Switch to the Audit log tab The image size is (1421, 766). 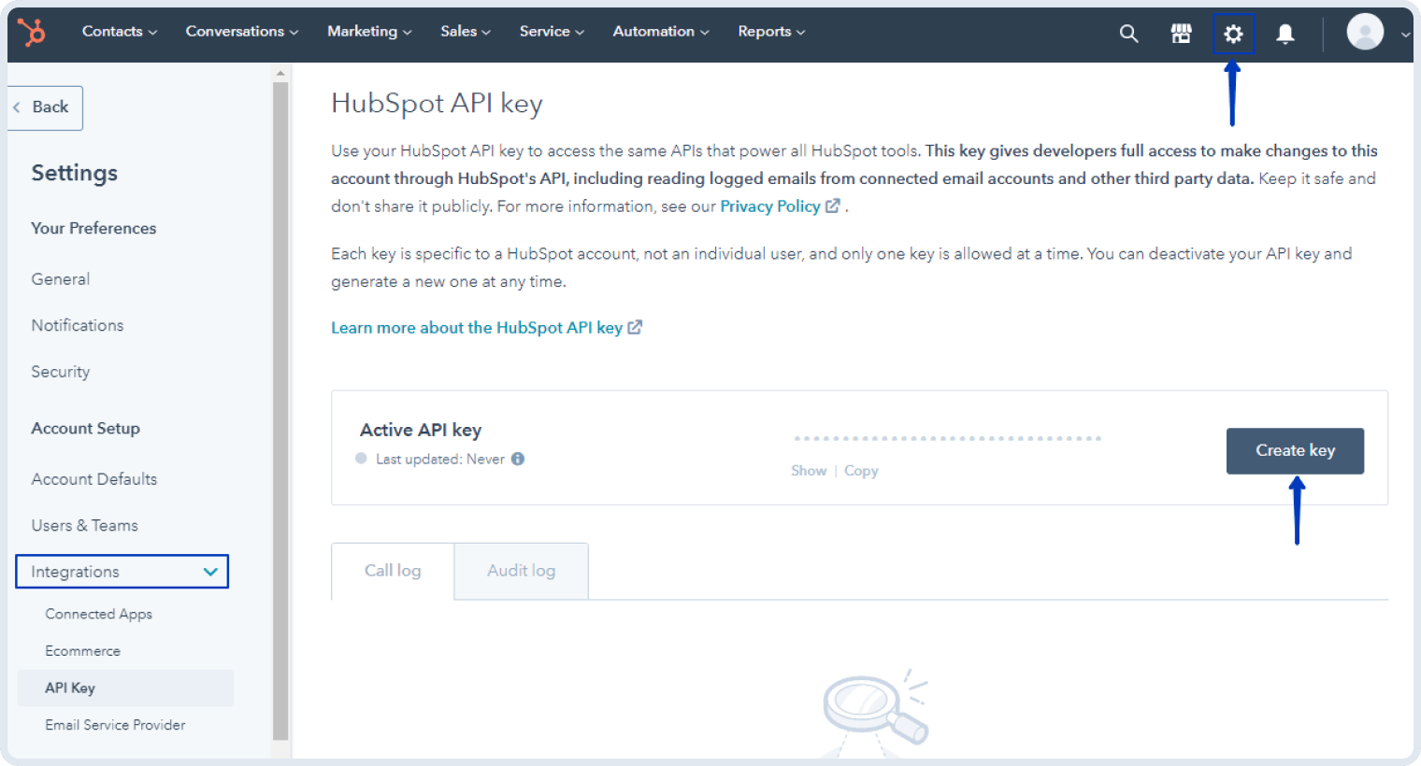click(521, 570)
